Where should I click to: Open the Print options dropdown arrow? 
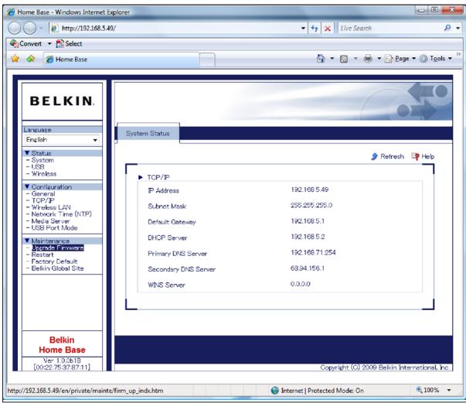point(379,59)
